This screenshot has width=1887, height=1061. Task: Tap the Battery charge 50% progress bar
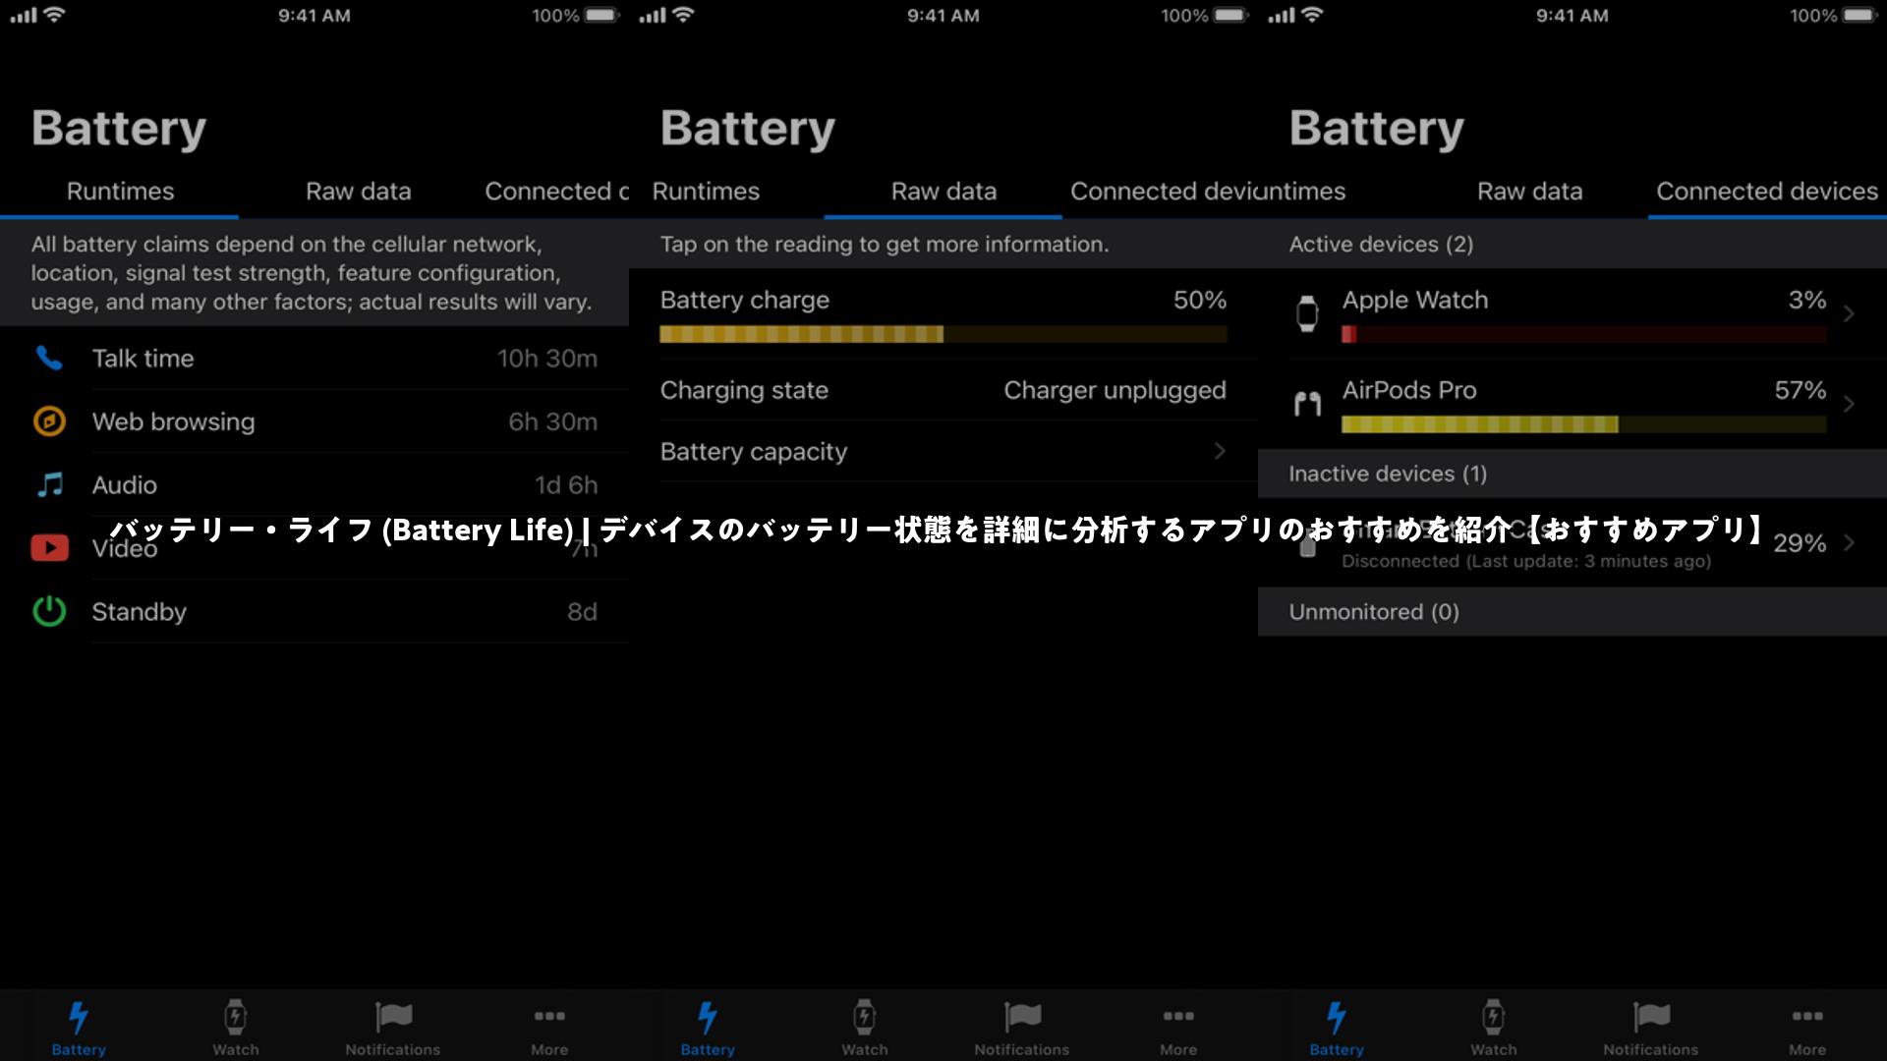[943, 335]
